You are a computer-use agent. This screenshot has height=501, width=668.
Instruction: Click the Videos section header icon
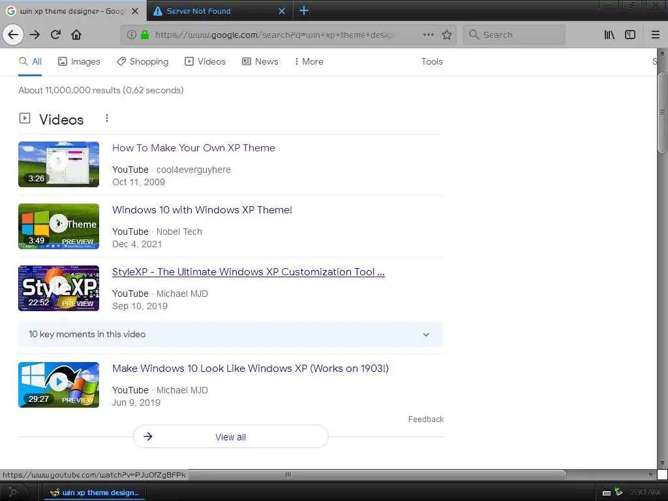point(25,119)
